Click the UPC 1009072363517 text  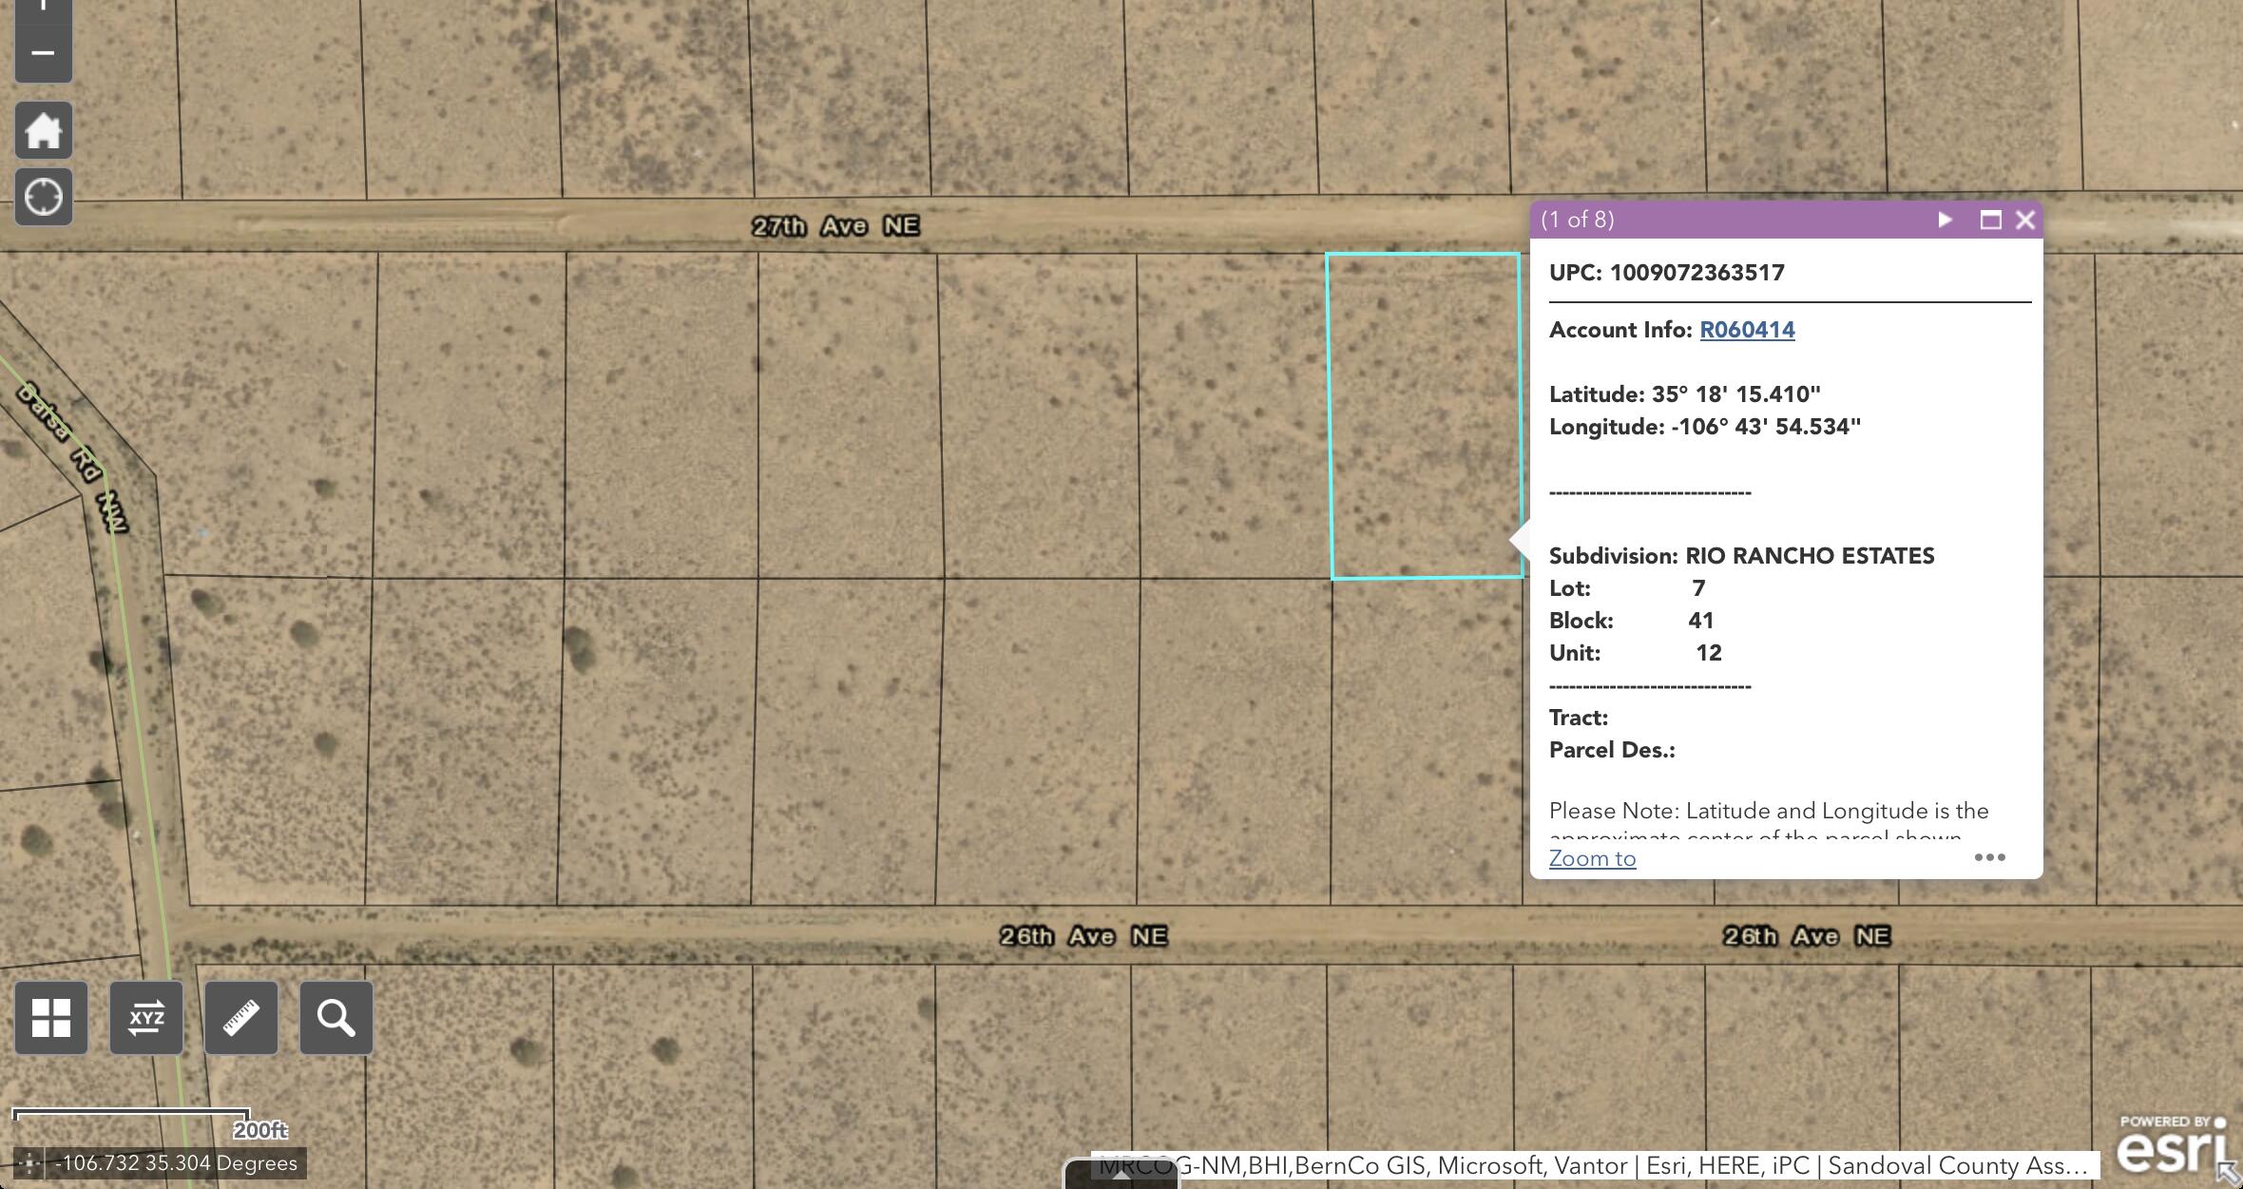[x=1667, y=273]
